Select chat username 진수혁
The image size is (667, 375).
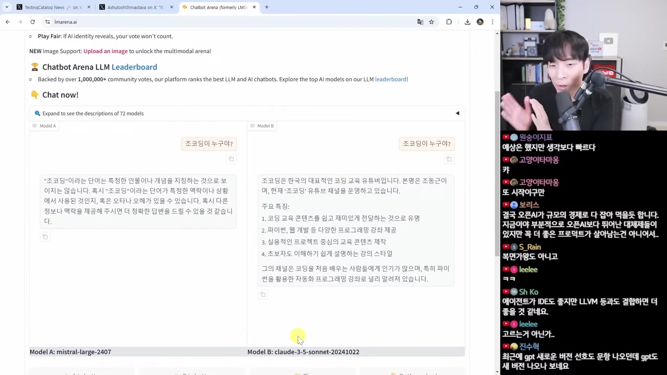click(x=529, y=347)
